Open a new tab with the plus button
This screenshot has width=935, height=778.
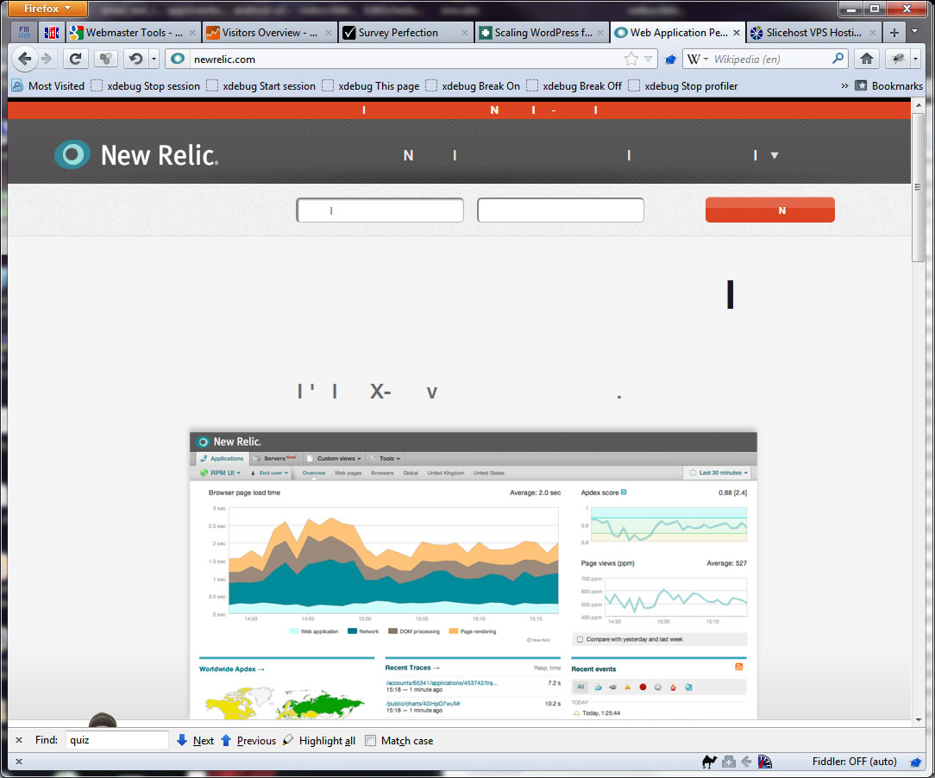(x=894, y=33)
